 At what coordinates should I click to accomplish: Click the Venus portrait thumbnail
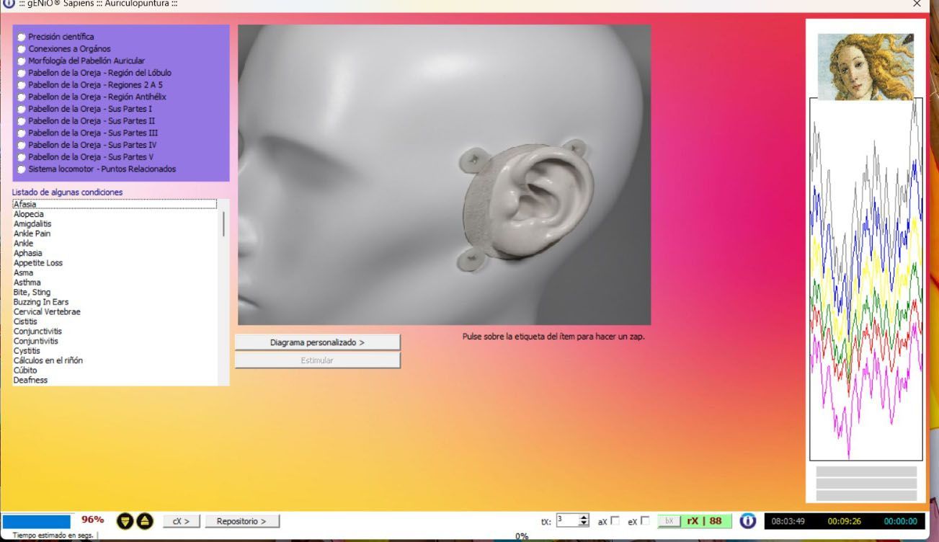865,66
